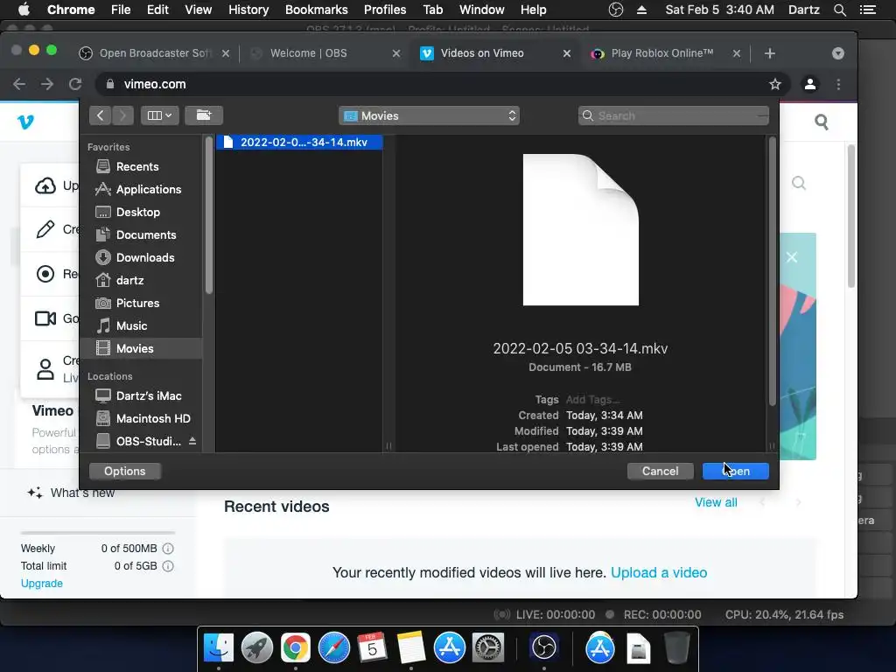The height and width of the screenshot is (672, 896).
Task: Switch to Open Broadcaster Software tab
Action: coord(155,53)
